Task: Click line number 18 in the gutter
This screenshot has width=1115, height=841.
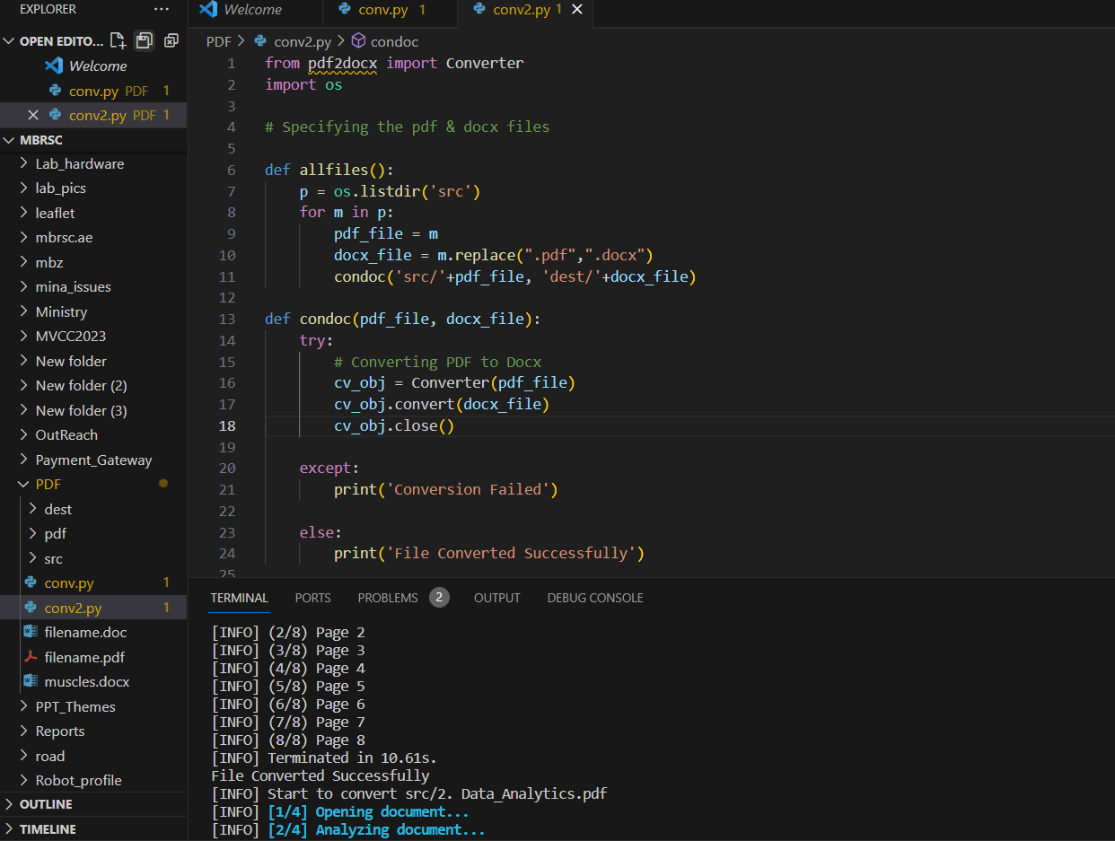Action: coord(227,426)
